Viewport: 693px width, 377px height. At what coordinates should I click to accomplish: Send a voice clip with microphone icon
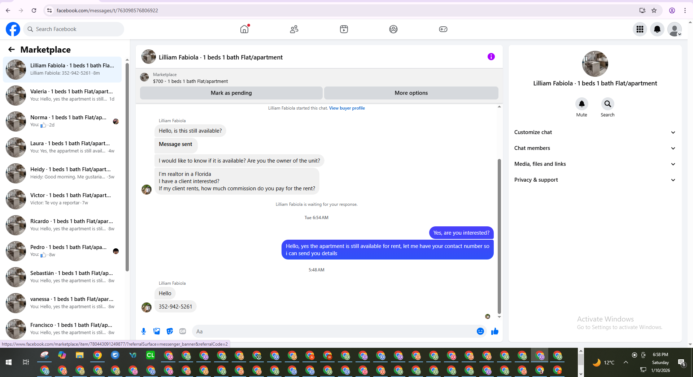click(144, 331)
